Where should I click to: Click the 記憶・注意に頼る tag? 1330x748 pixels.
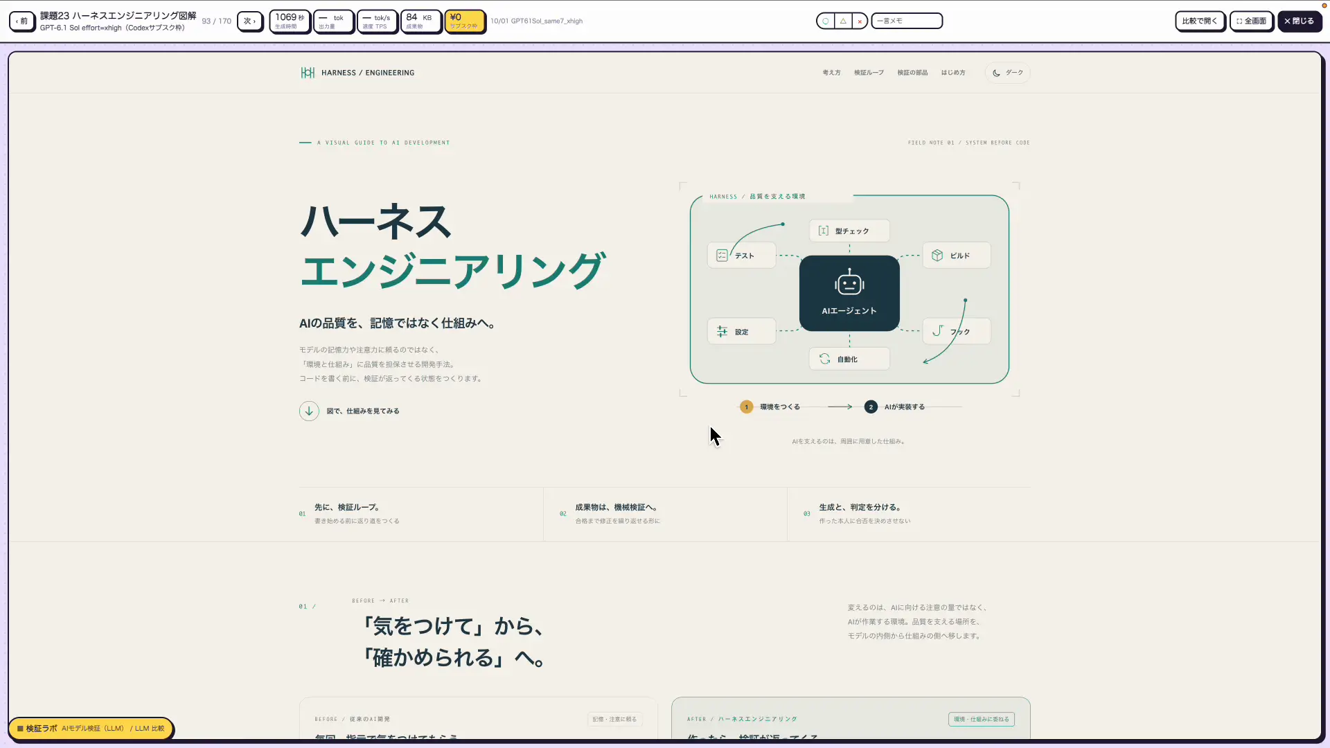point(614,719)
